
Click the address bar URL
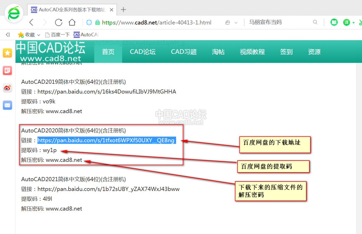[x=157, y=22]
